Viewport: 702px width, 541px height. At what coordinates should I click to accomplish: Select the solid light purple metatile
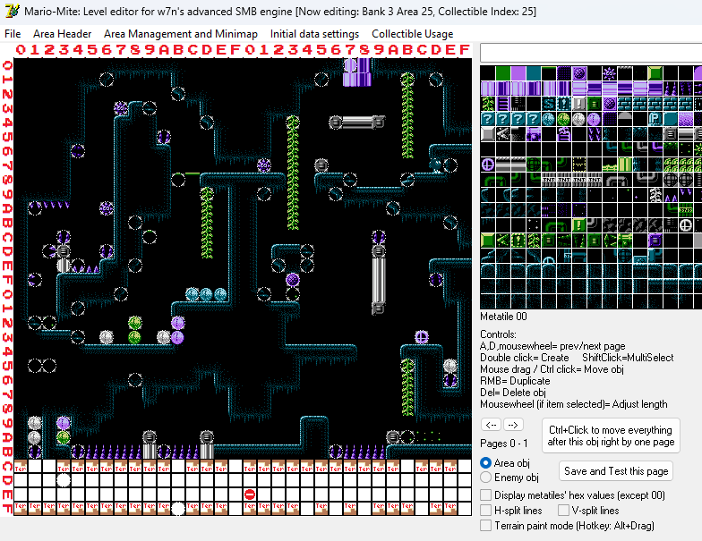point(518,73)
